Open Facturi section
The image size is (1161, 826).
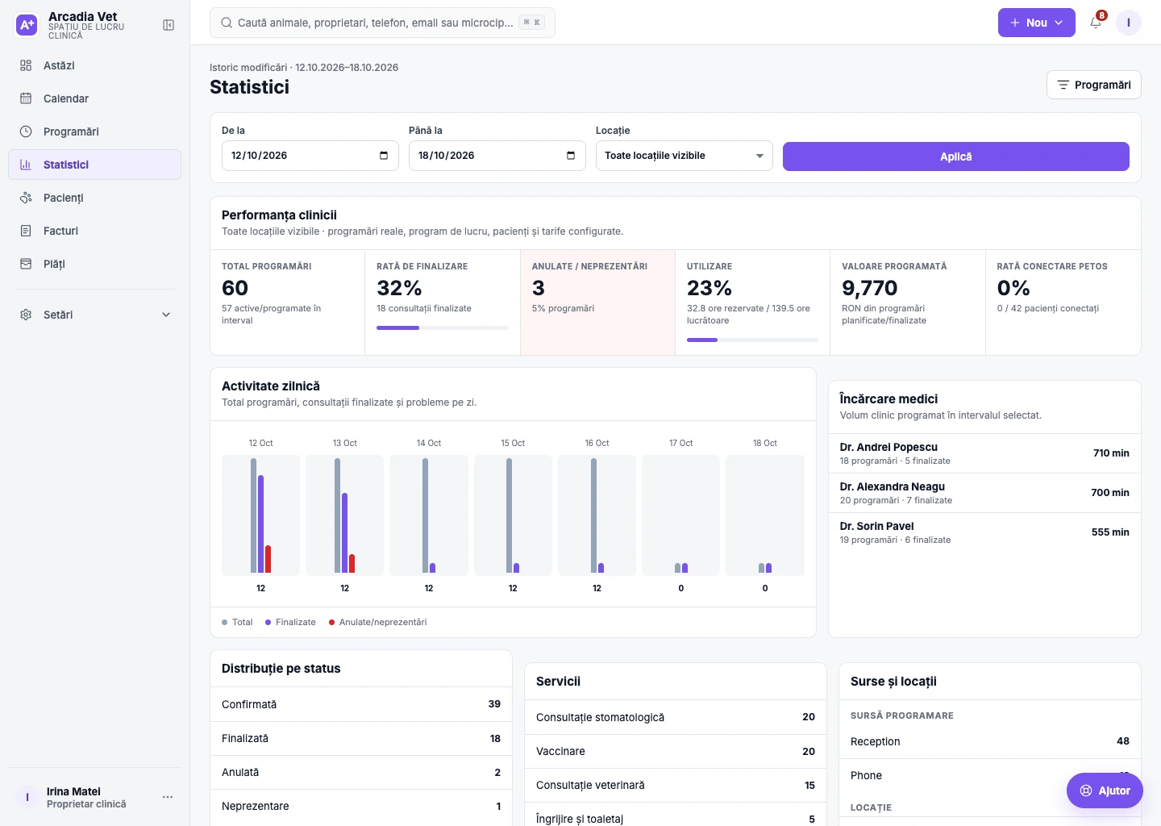[95, 231]
